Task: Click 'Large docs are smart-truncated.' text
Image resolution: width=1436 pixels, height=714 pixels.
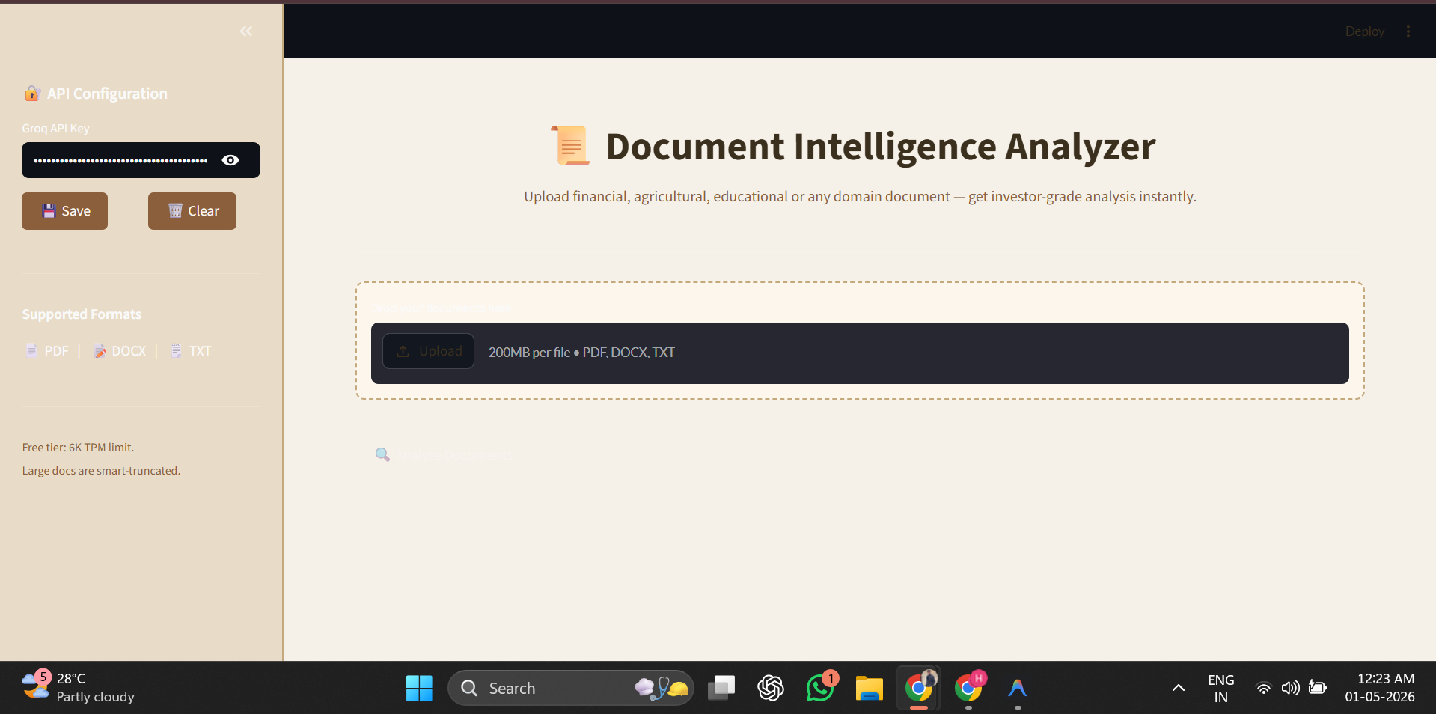Action: 101,471
